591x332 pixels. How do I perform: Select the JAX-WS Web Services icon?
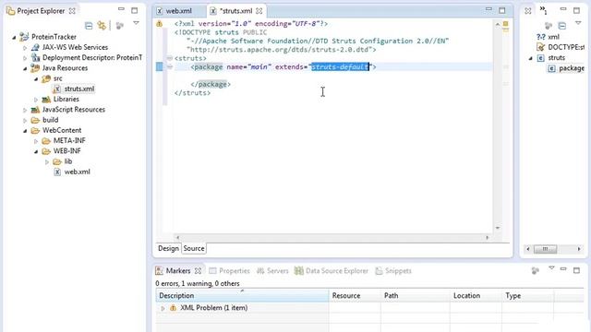pos(35,47)
